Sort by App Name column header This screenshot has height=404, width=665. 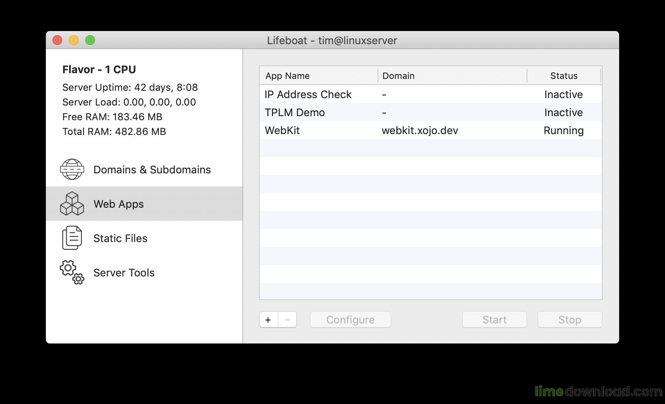point(319,76)
